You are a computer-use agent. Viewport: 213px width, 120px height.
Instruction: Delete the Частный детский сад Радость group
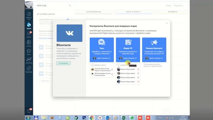pyautogui.click(x=112, y=70)
